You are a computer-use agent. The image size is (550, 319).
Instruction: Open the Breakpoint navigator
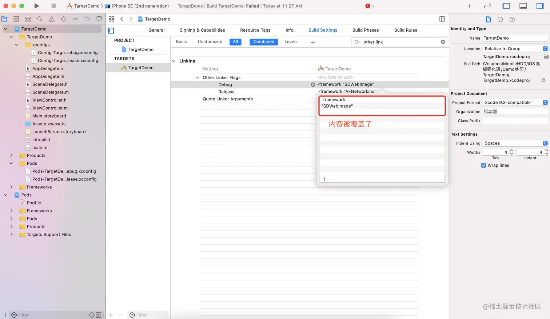coord(87,19)
